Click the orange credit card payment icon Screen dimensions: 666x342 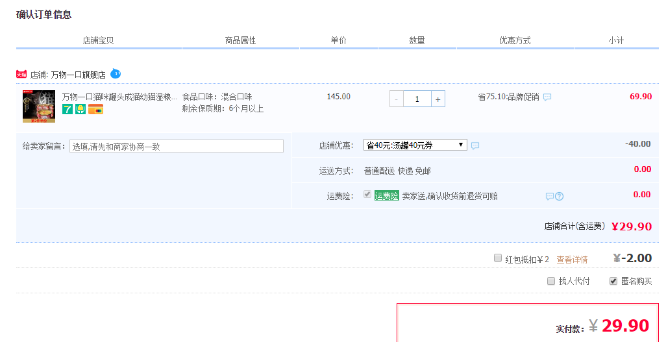click(x=95, y=109)
